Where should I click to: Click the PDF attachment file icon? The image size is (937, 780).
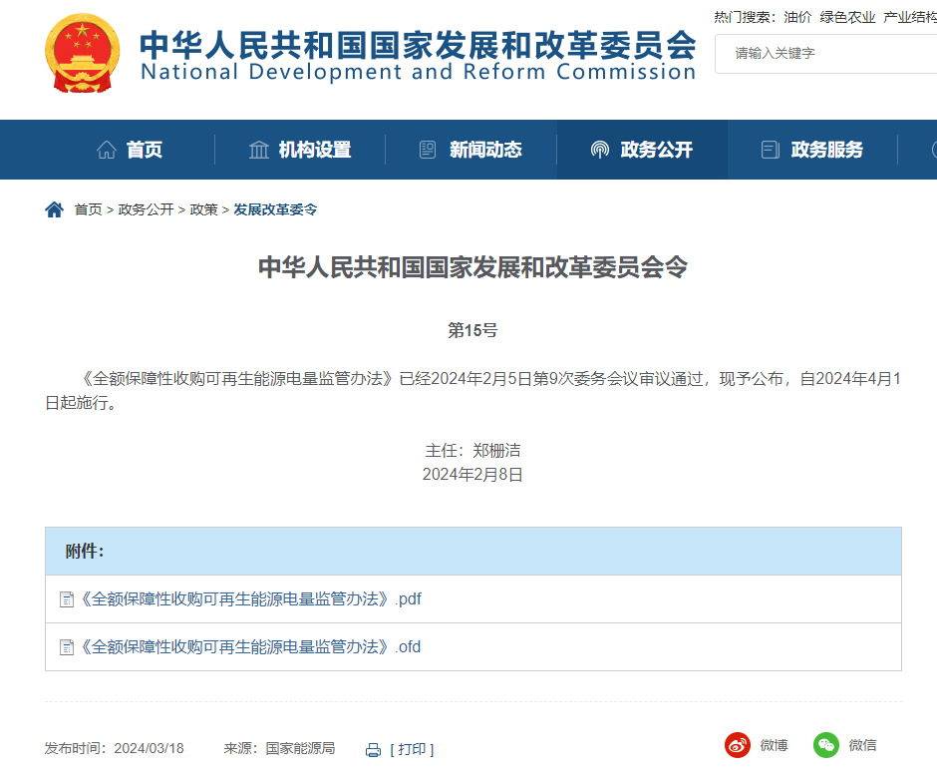tap(67, 599)
